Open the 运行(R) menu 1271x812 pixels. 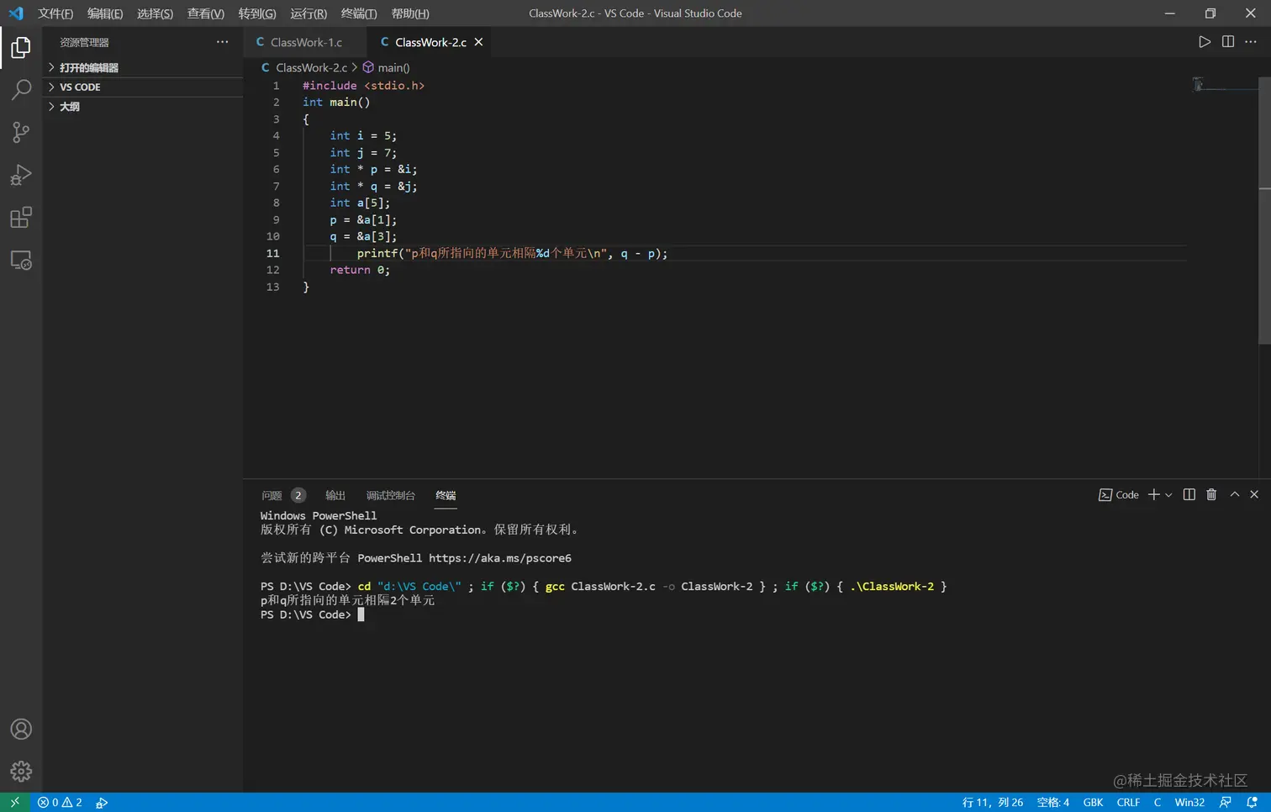click(x=309, y=13)
